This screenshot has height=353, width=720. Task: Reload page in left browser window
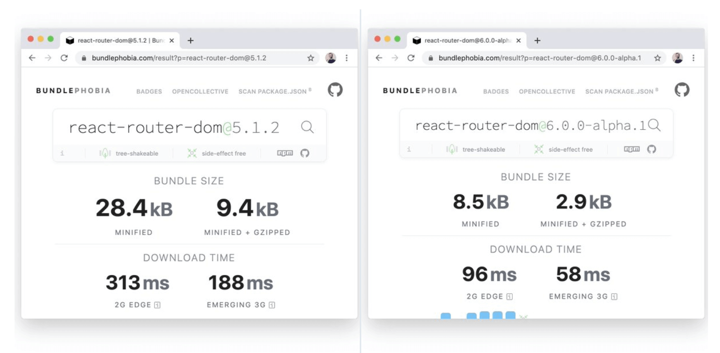tap(64, 58)
